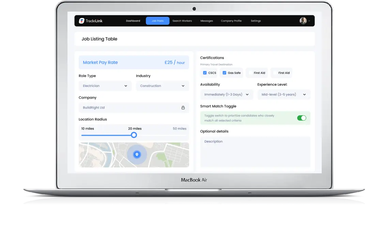The height and width of the screenshot is (233, 366).
Task: Uncheck the CSCS certification checkbox
Action: (205, 73)
